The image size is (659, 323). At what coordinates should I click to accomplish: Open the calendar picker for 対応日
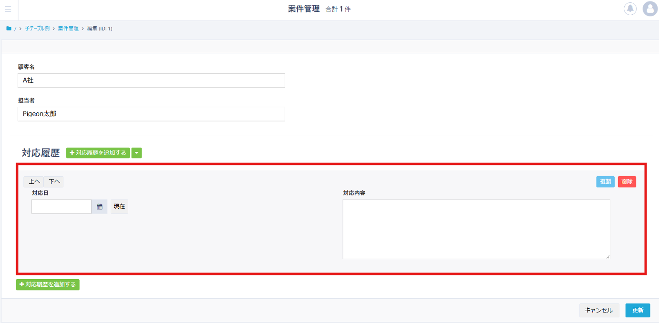coord(100,207)
